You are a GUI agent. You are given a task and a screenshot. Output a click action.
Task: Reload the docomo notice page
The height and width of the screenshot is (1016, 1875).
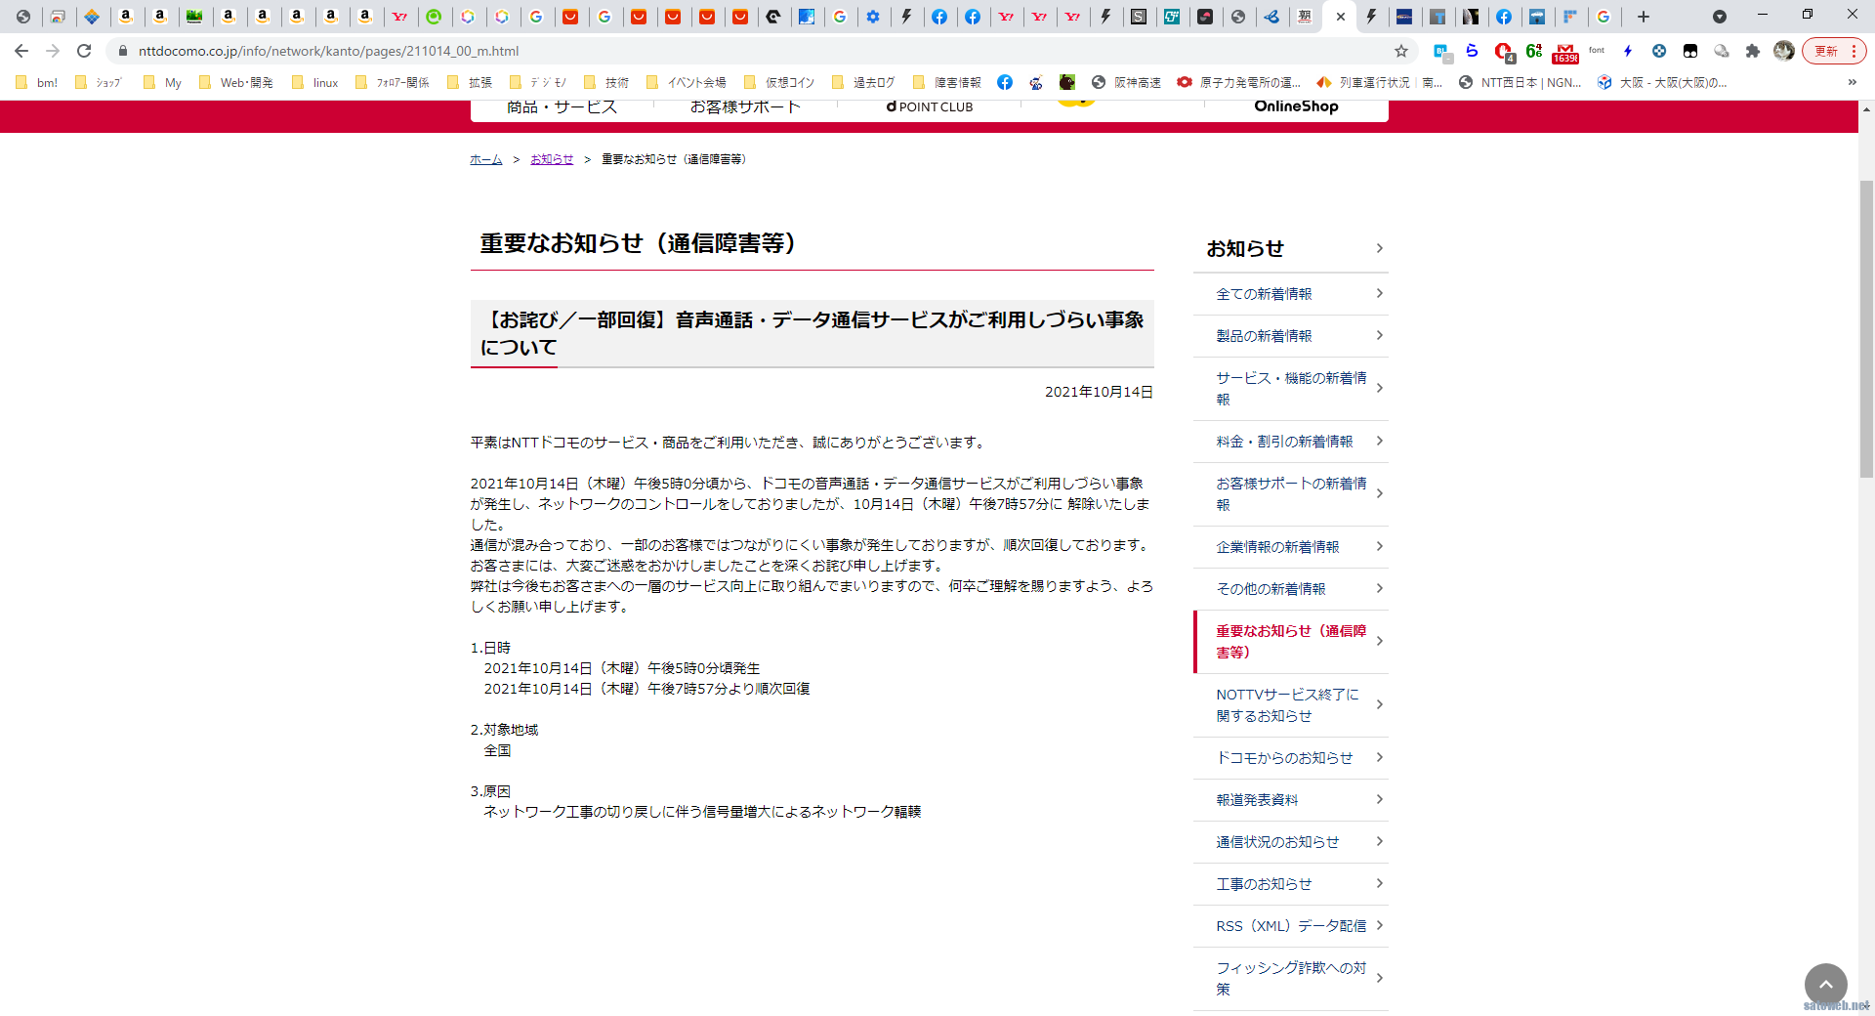coord(84,51)
